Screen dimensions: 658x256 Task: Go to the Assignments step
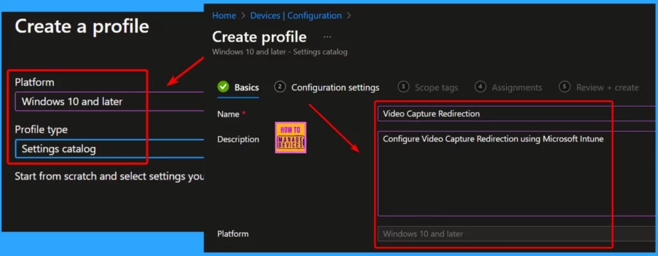(508, 87)
